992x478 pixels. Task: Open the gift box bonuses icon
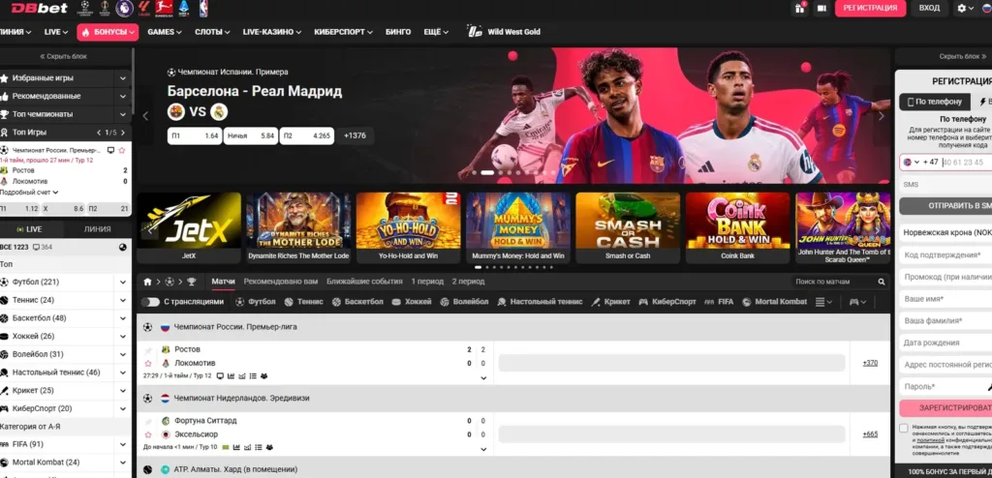click(799, 8)
